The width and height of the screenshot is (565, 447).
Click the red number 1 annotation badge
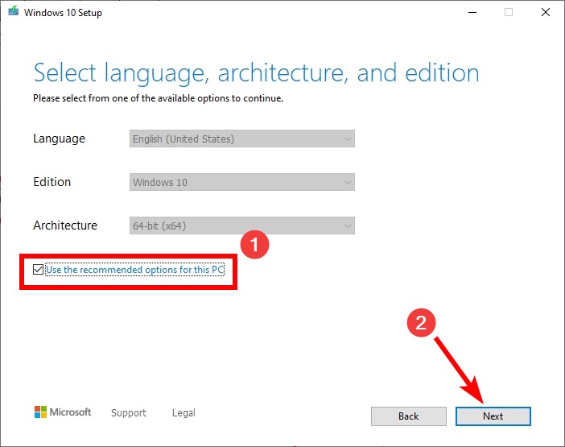[x=255, y=245]
